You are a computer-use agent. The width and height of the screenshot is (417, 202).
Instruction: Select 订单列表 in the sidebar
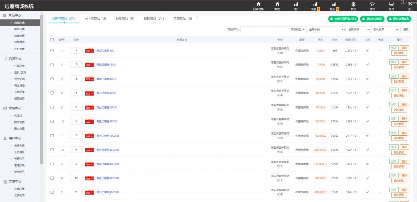(20, 65)
